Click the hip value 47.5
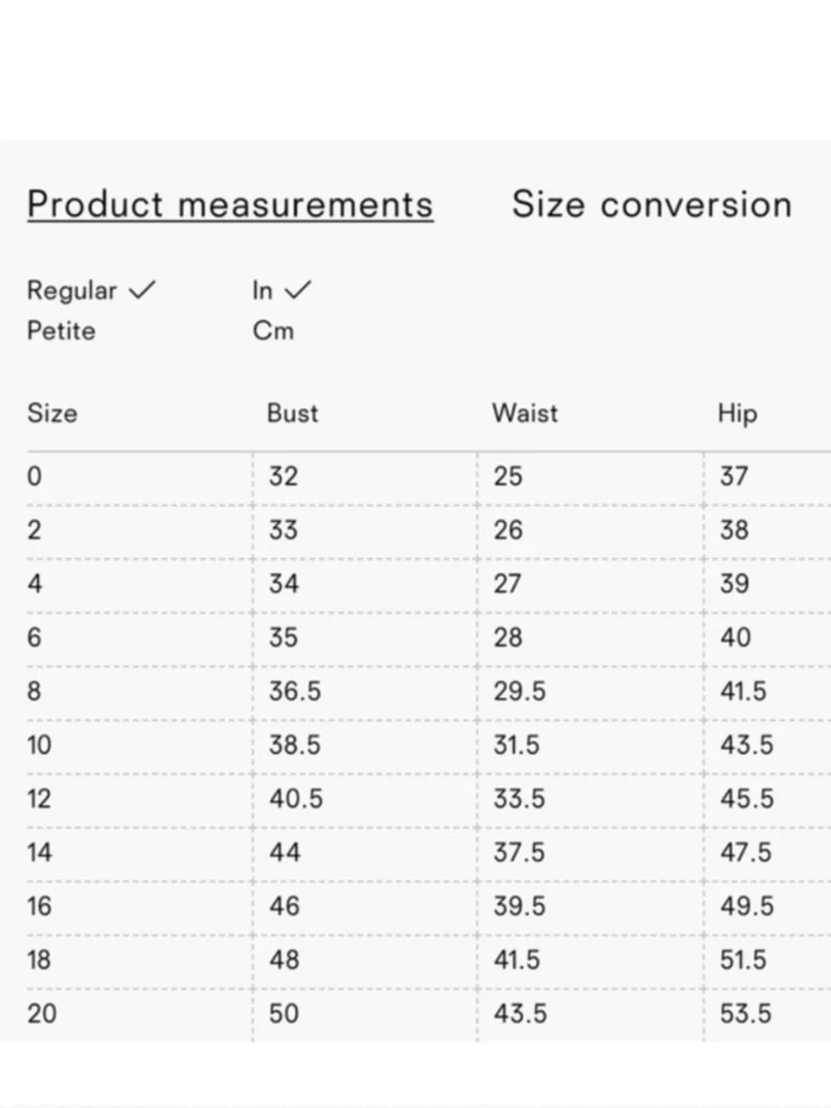Viewport: 831px width, 1108px height. [x=746, y=852]
